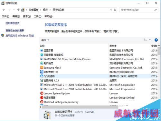Click the Control Panel icon in address bar
This screenshot has width=161, height=121.
[x=23, y=10]
